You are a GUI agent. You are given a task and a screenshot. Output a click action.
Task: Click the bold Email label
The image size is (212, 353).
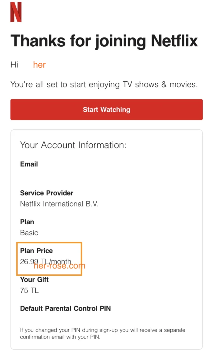29,164
